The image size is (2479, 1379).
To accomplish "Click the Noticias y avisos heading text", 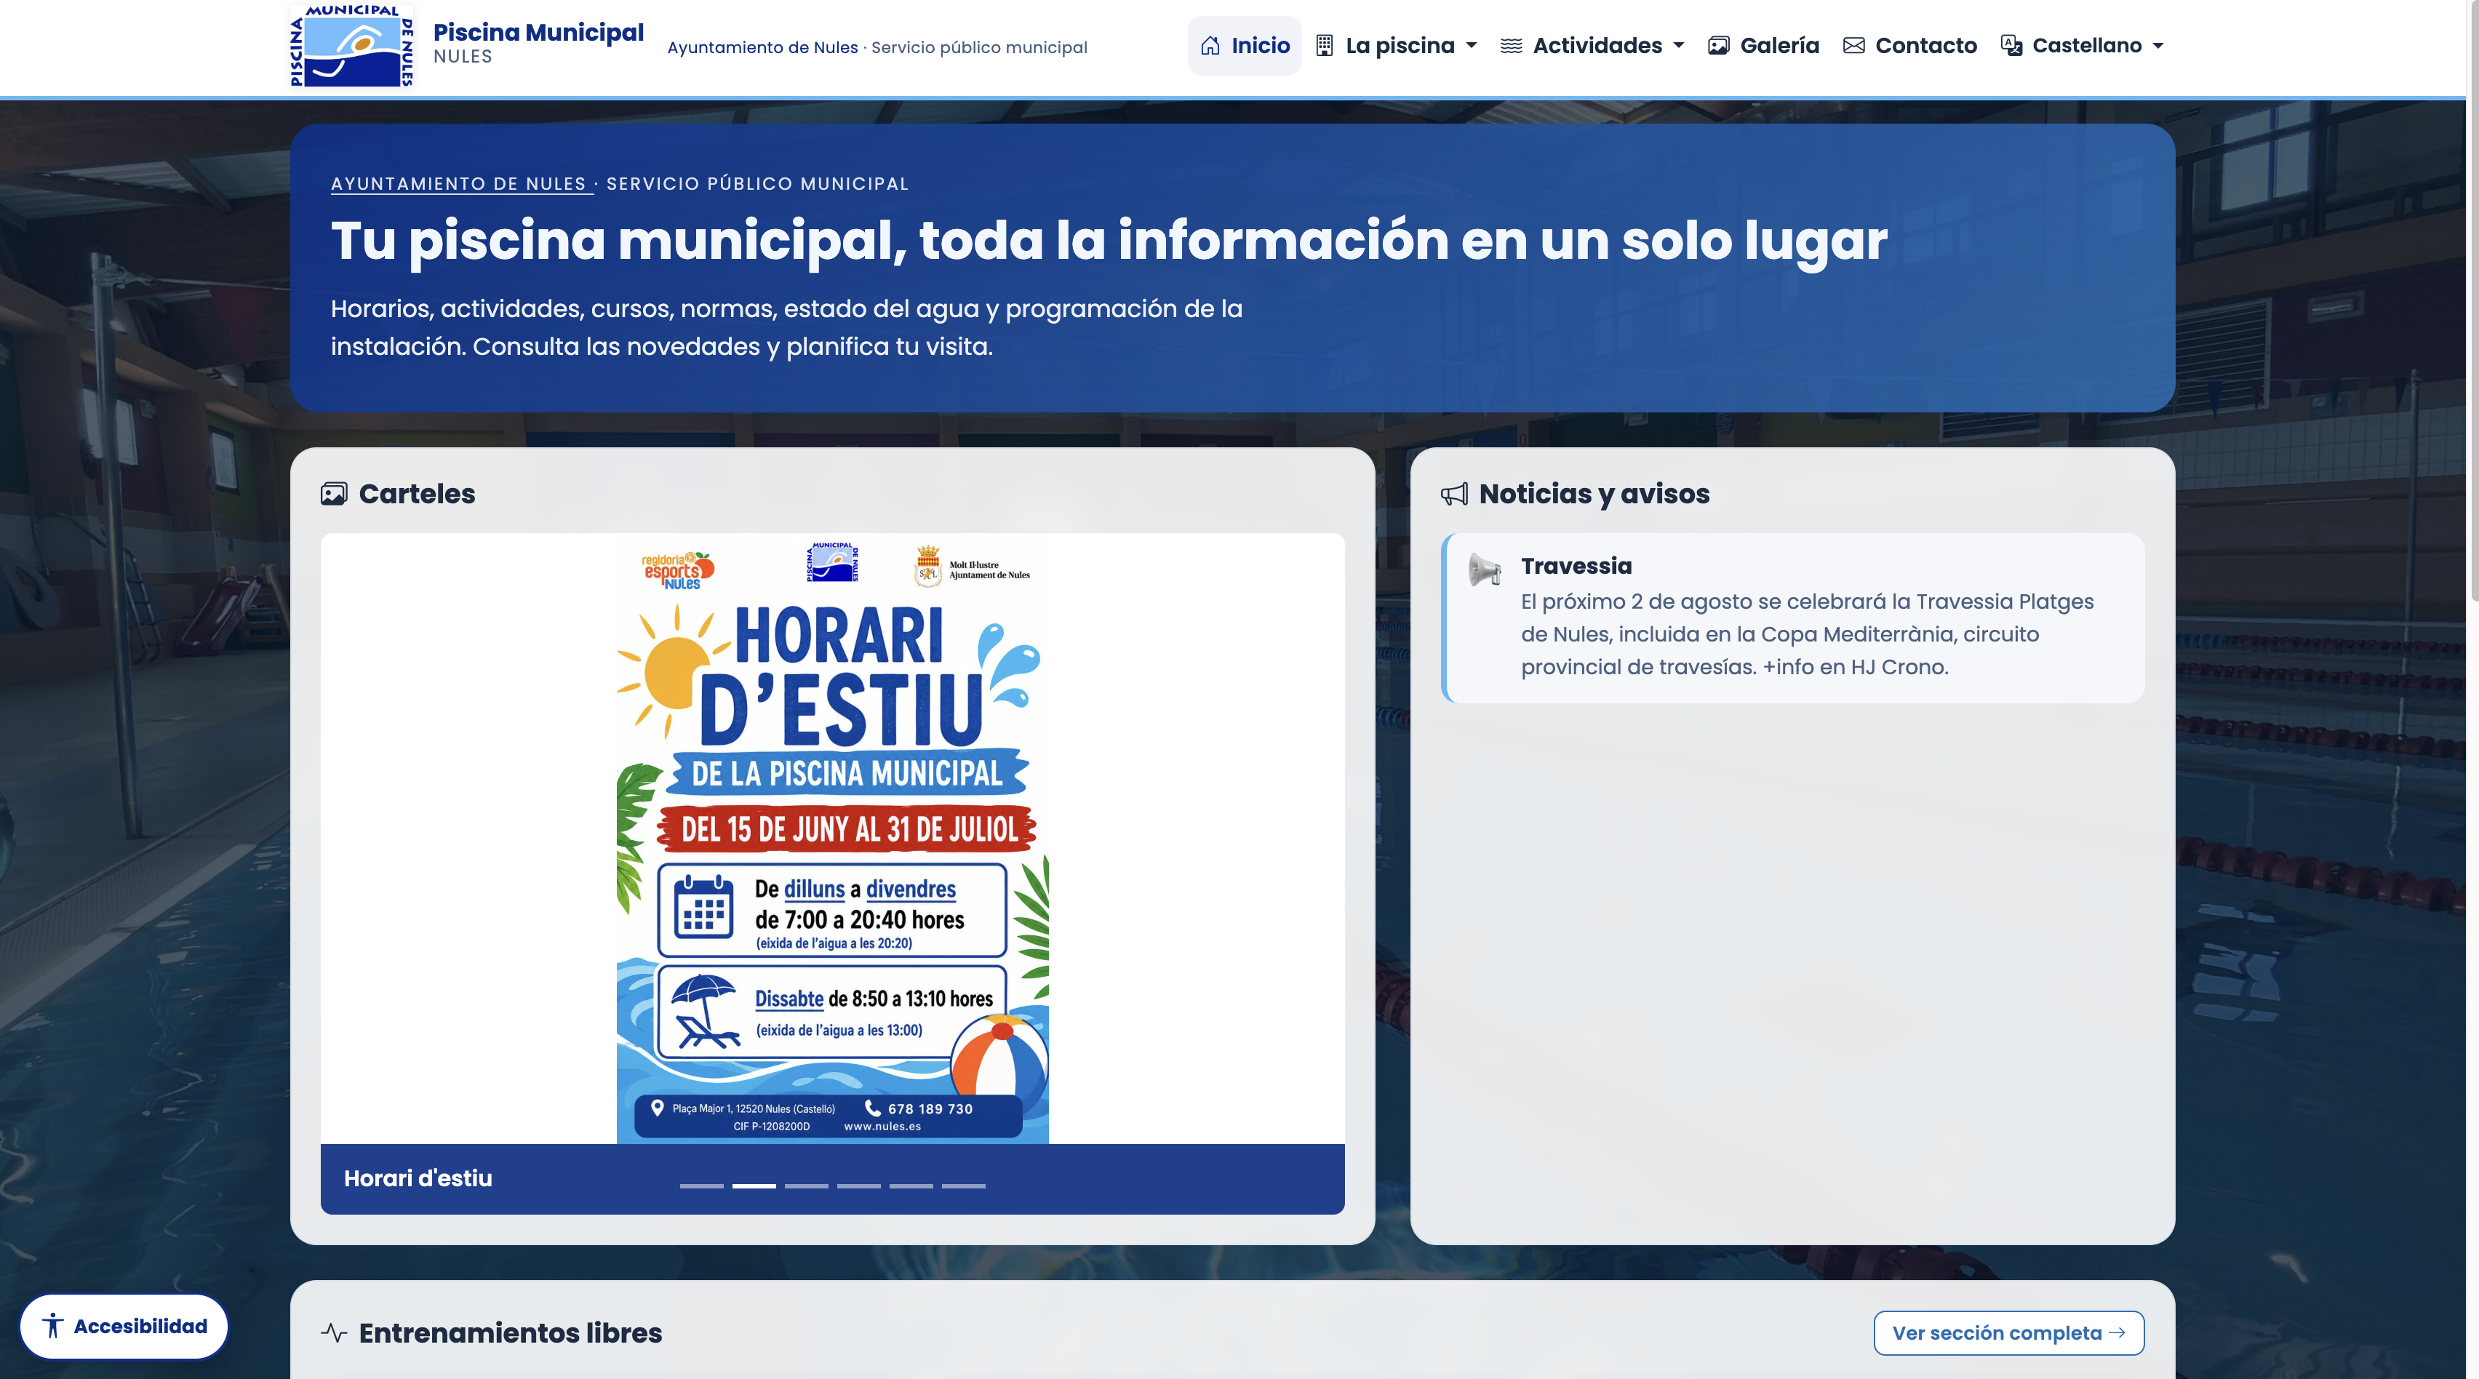I will (1594, 494).
